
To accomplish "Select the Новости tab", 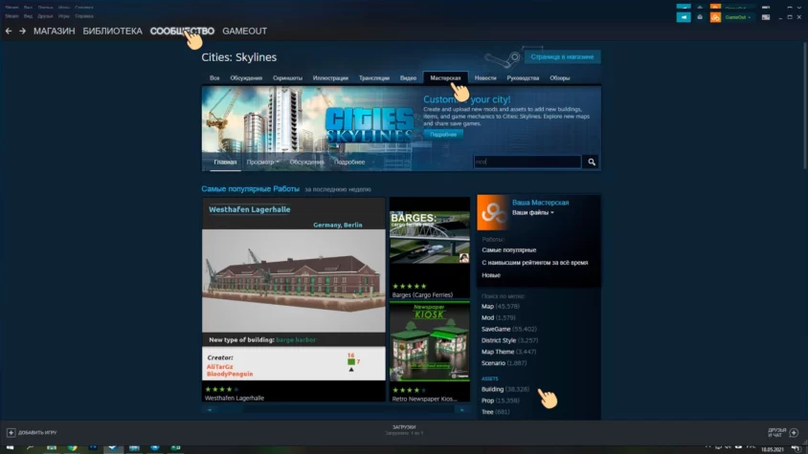I will (x=485, y=78).
